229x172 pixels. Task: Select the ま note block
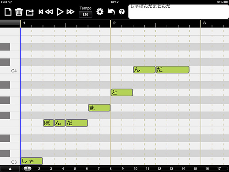click(x=99, y=108)
